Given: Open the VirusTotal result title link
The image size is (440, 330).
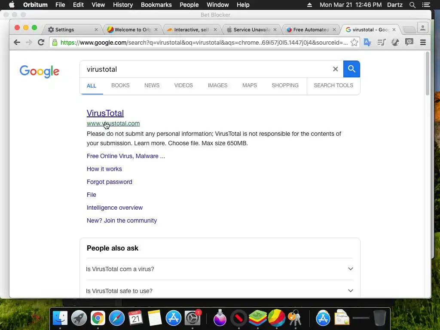Looking at the screenshot, I should click(105, 113).
